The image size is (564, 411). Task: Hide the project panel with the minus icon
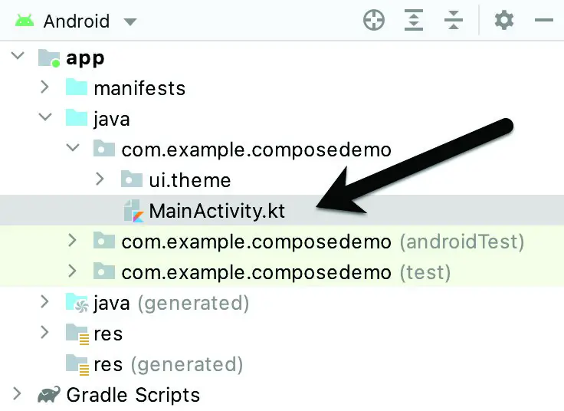544,20
